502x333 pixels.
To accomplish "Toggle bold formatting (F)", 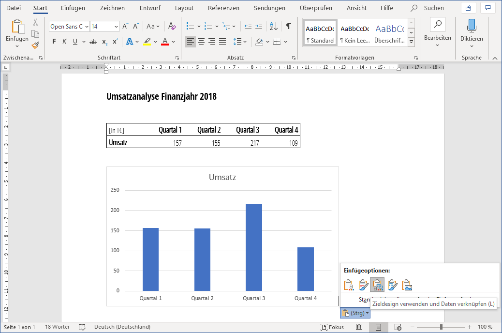I will (54, 42).
